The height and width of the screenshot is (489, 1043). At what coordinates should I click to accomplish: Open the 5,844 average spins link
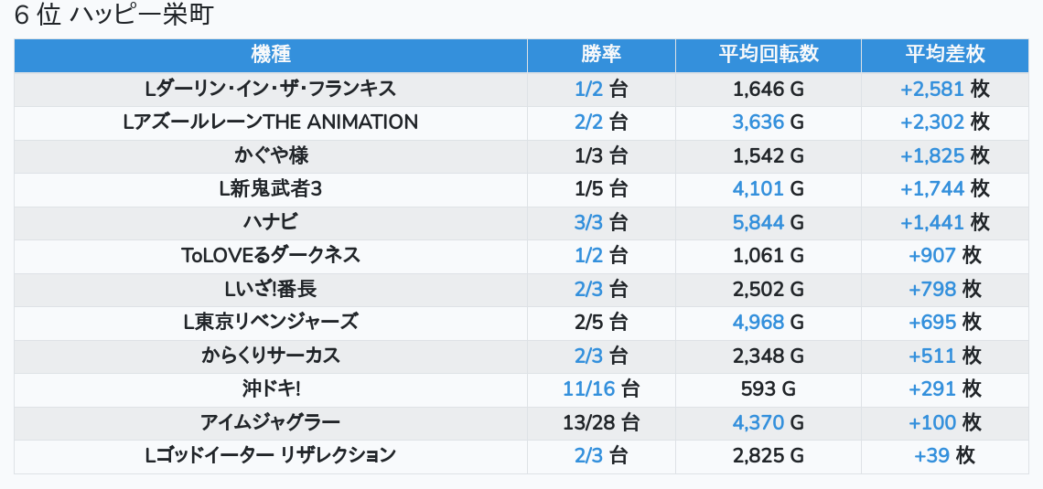pos(758,222)
